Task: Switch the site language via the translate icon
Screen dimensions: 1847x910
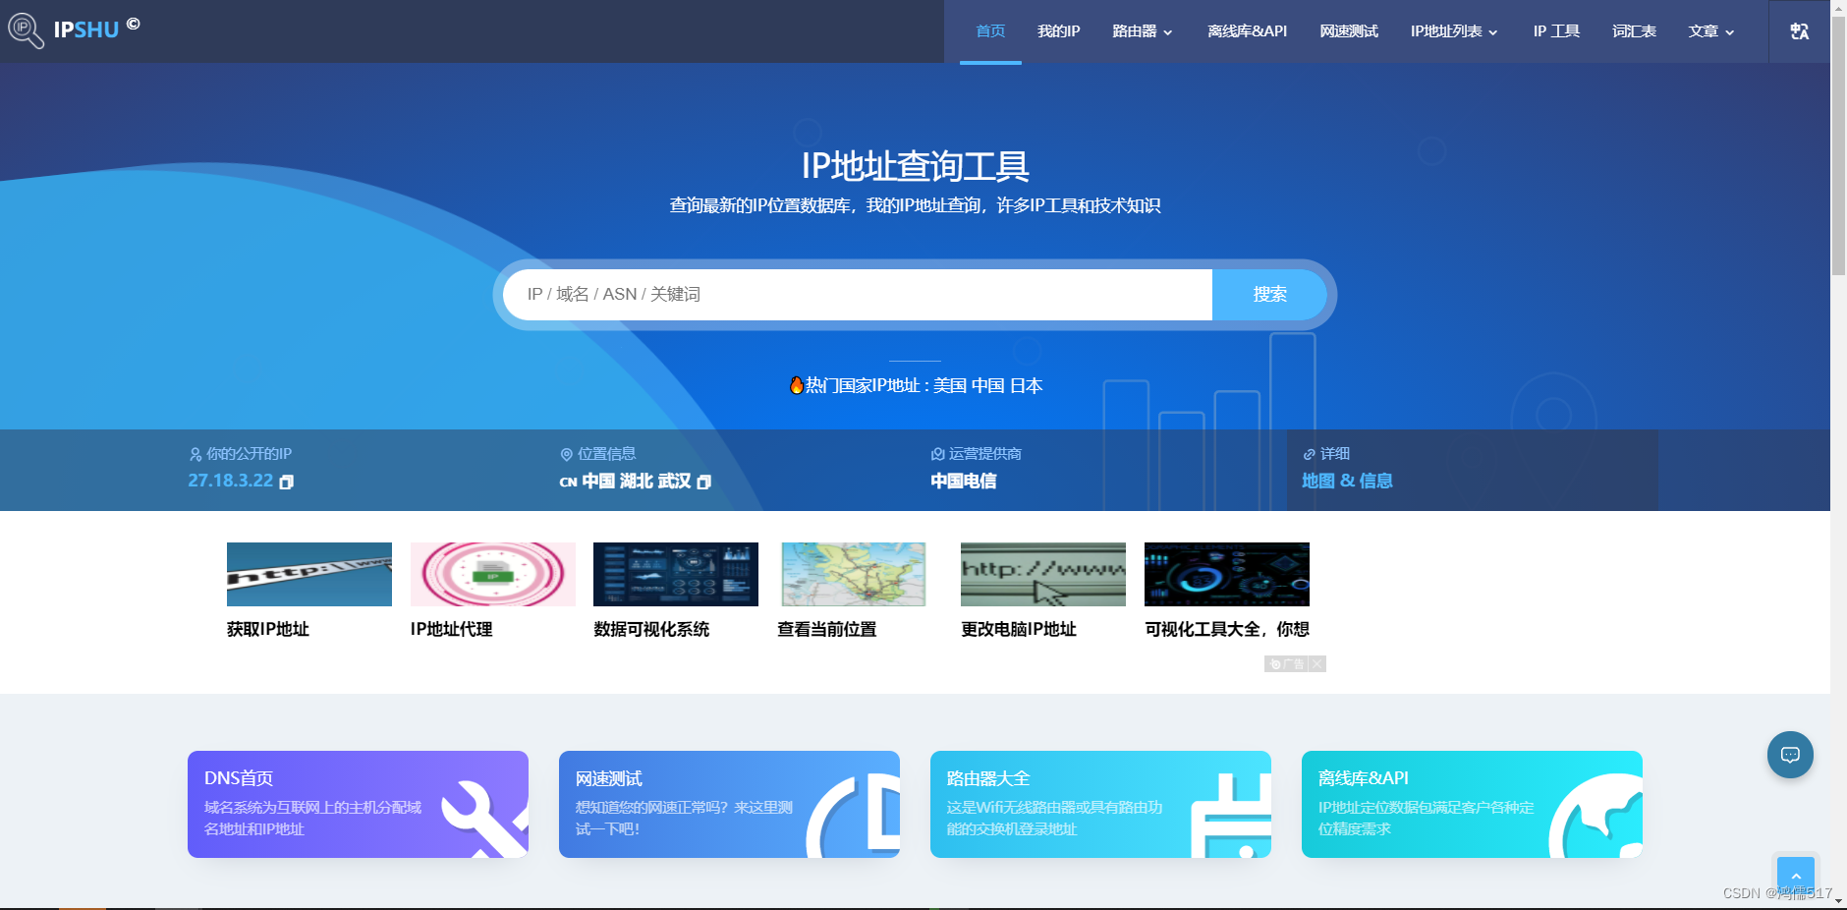Action: coord(1800,30)
